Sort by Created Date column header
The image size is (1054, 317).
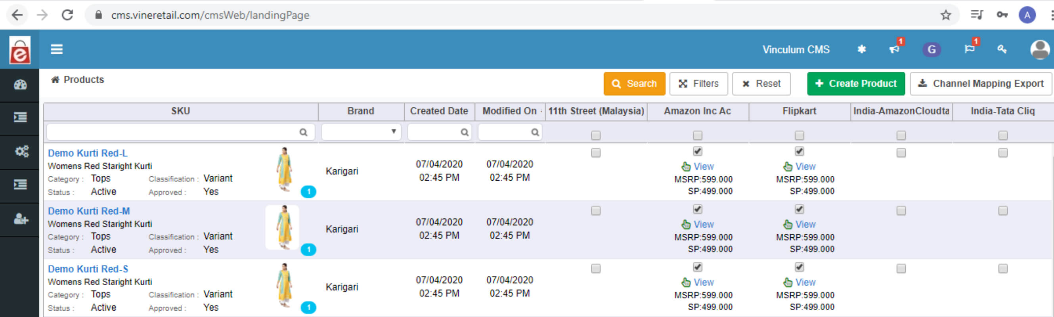point(439,111)
